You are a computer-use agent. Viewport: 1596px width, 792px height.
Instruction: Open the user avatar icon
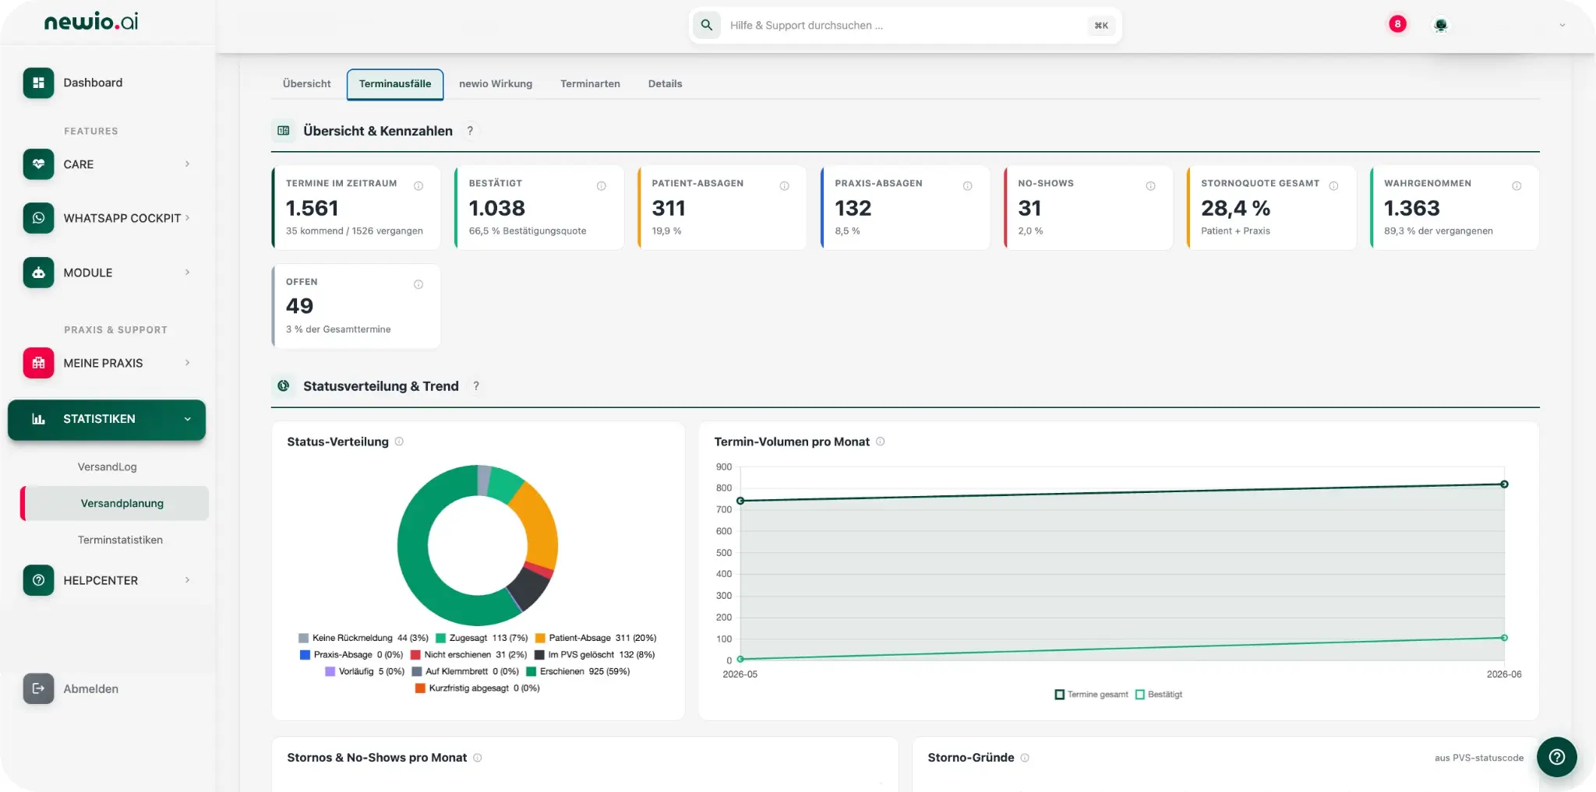click(1441, 25)
